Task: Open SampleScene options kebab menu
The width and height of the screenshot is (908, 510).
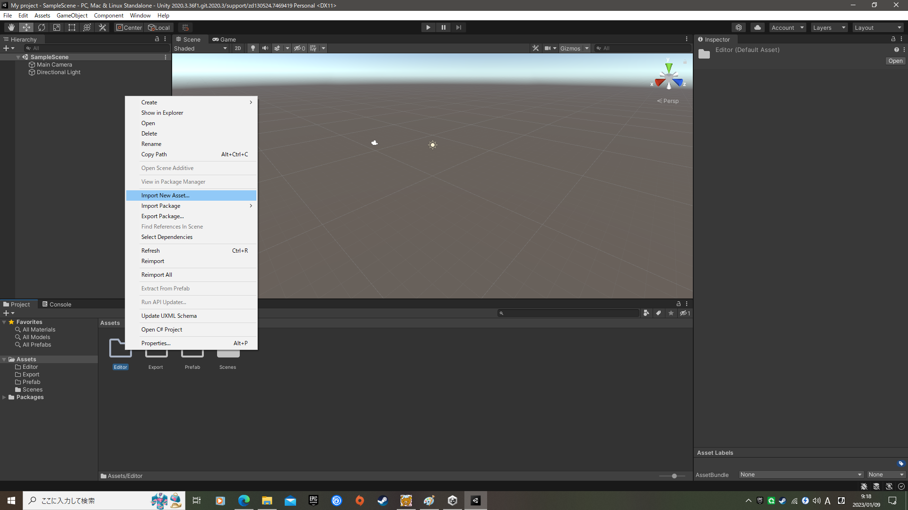Action: click(166, 57)
